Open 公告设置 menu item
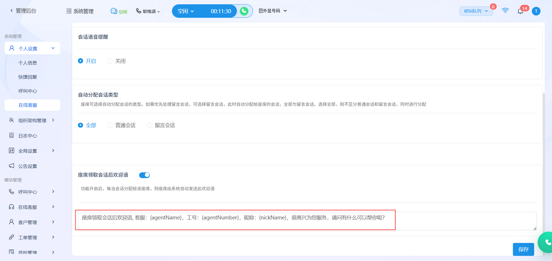552x261 pixels. tap(28, 166)
